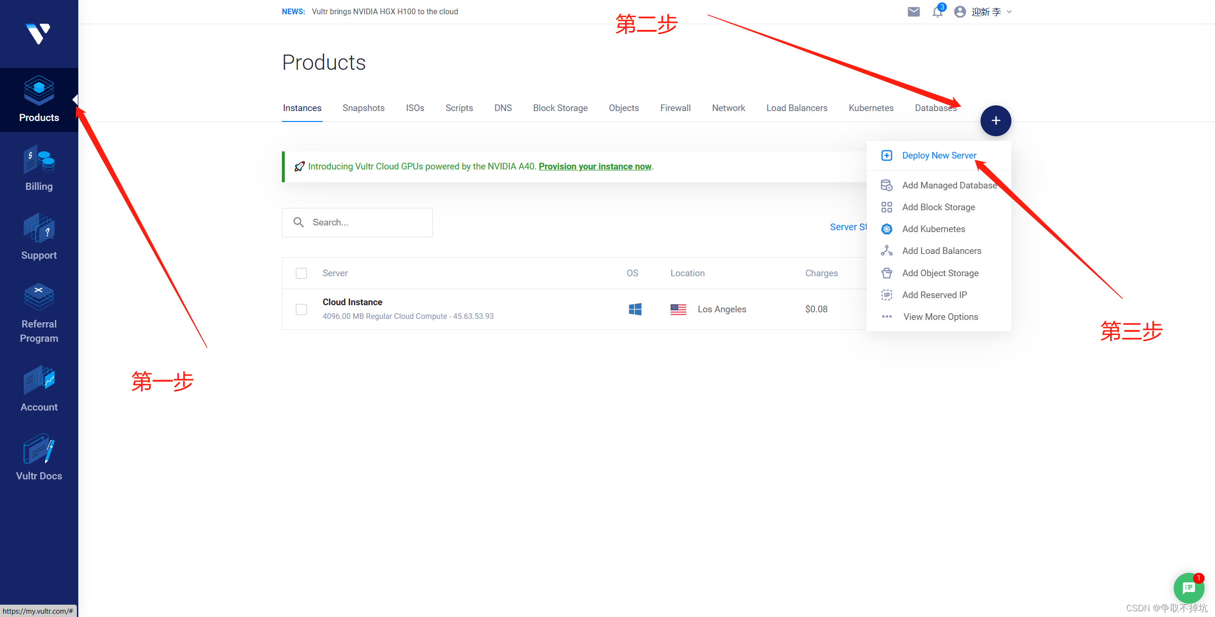Click the username 迎新 李
Viewport: 1215px width, 617px height.
986,12
